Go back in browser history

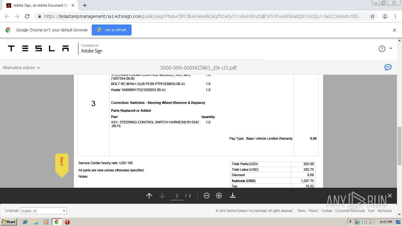tap(7, 16)
